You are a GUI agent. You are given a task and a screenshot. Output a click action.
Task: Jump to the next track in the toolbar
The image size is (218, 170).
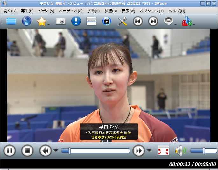[153, 21]
